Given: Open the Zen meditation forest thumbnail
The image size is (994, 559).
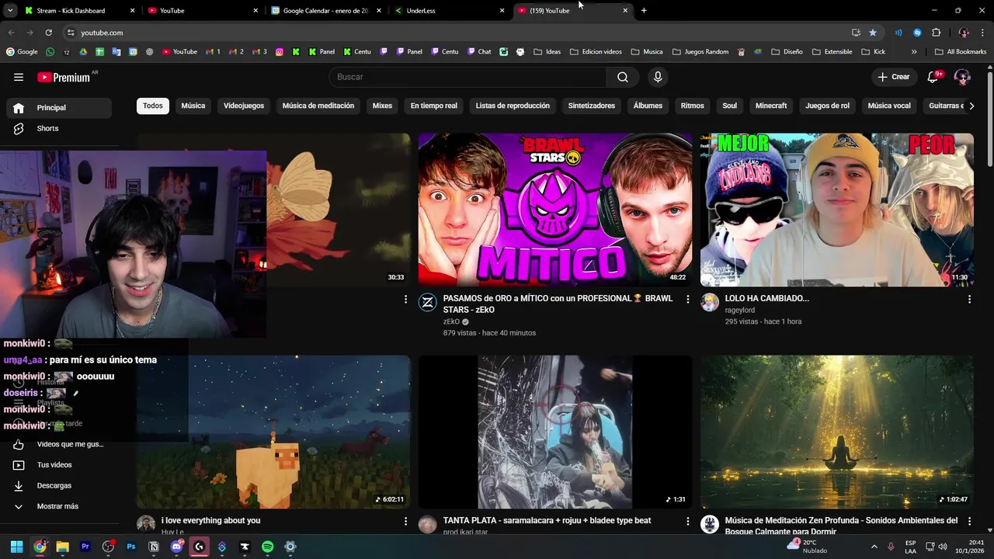Looking at the screenshot, I should pyautogui.click(x=836, y=432).
